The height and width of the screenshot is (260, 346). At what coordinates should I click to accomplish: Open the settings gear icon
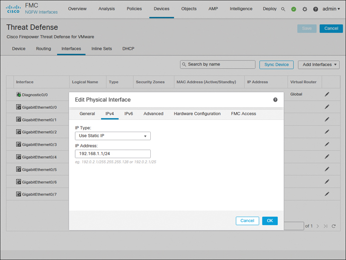[x=304, y=9]
